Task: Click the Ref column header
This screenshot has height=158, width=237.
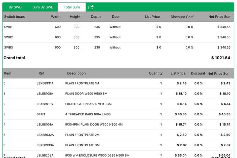Action: pyautogui.click(x=41, y=73)
